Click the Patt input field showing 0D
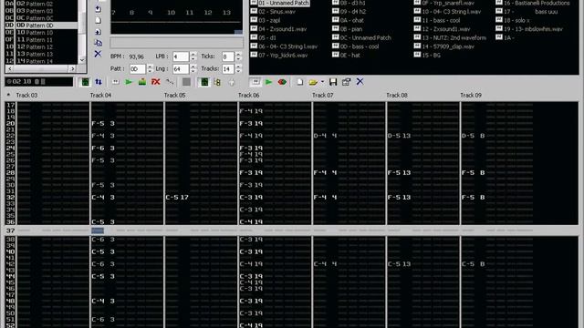584x328 pixels. pos(138,69)
